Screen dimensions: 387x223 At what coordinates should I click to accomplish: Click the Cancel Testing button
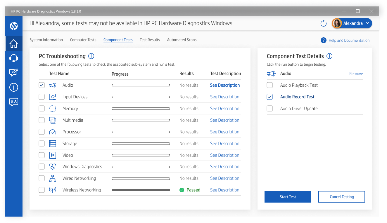[342, 197]
